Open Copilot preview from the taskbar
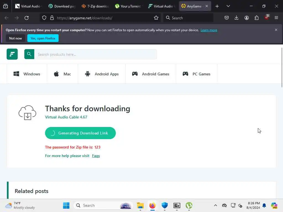This screenshot has height=212, width=283. click(x=274, y=205)
